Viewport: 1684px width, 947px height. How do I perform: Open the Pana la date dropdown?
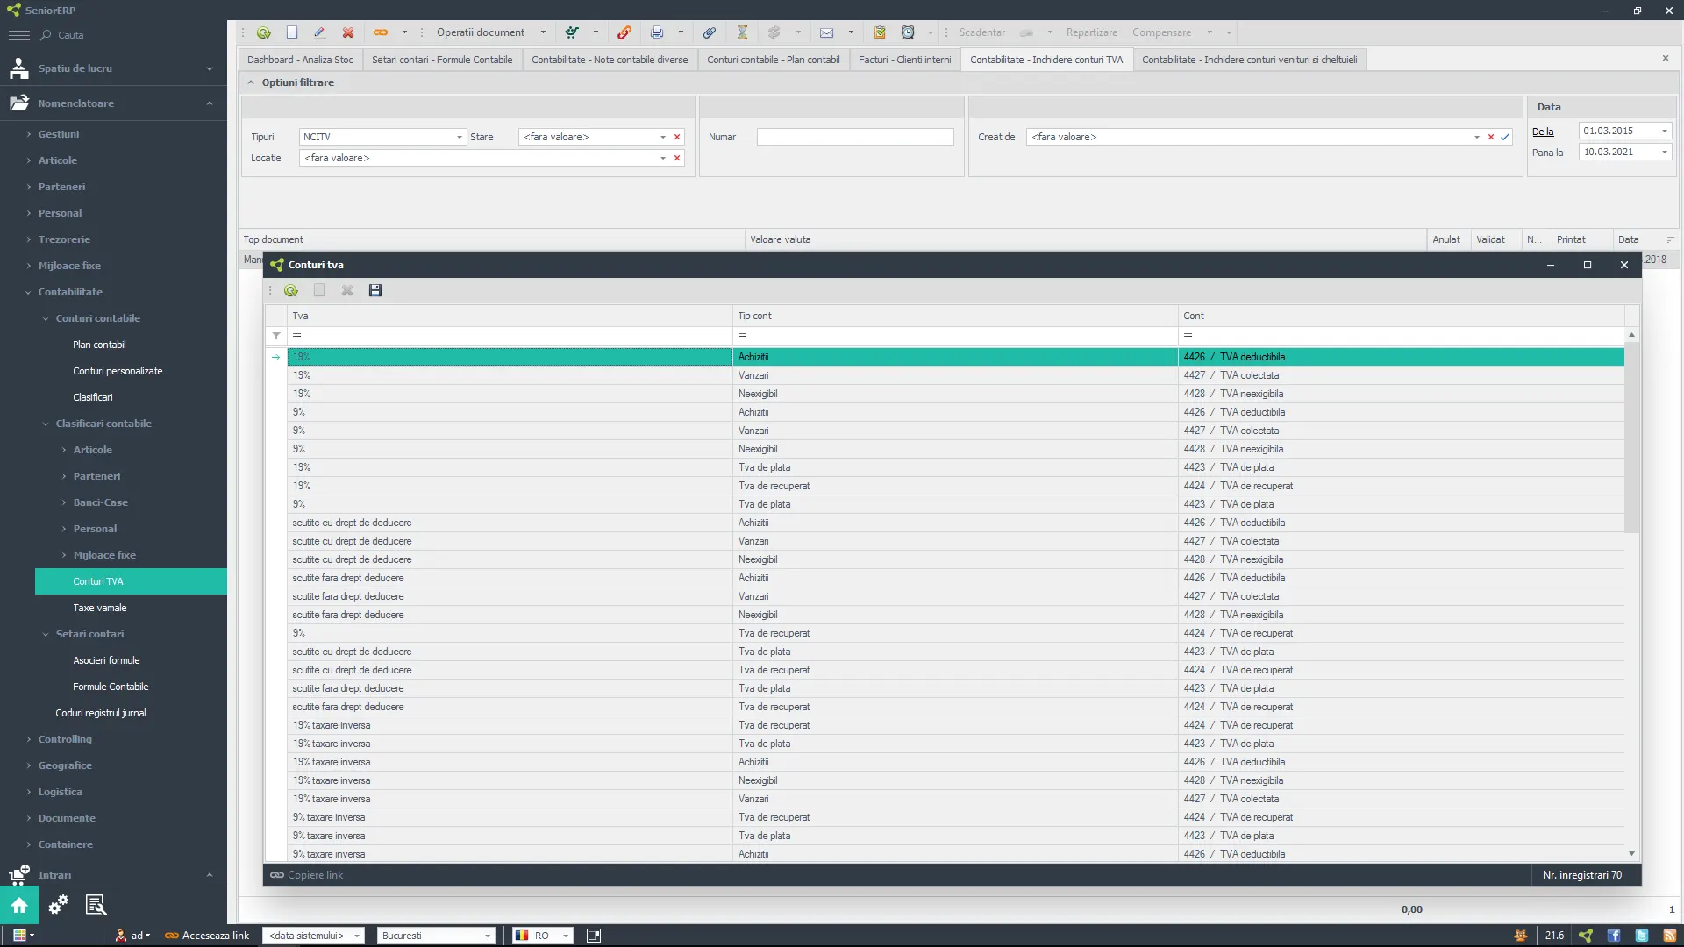1665,152
